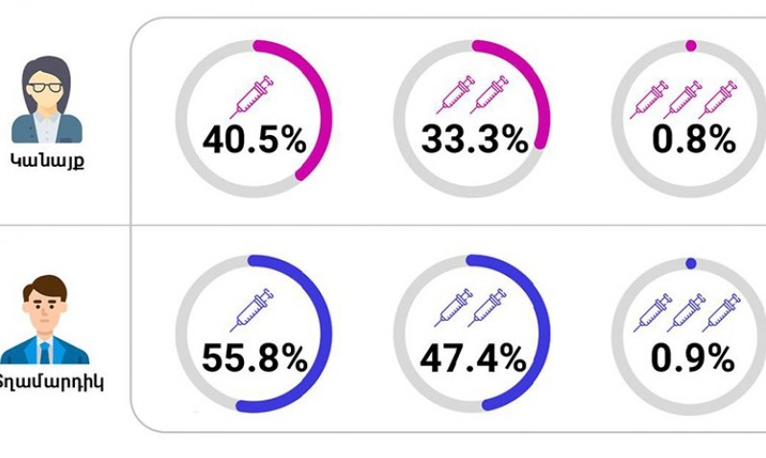Click the single blue syringe icon

251,309
